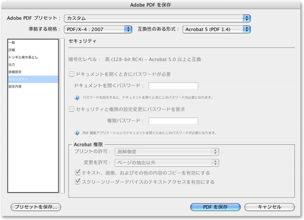Click info icon below permissions password field
The height and width of the screenshot is (220, 304).
pos(77,132)
